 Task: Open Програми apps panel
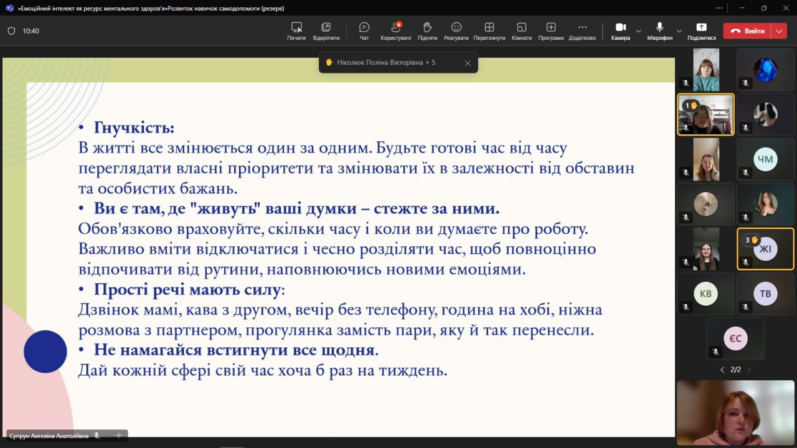coord(551,30)
